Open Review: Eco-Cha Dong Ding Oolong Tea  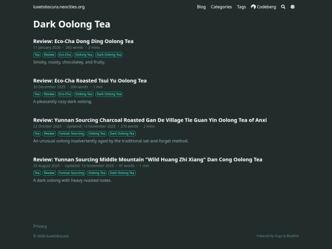(x=83, y=41)
